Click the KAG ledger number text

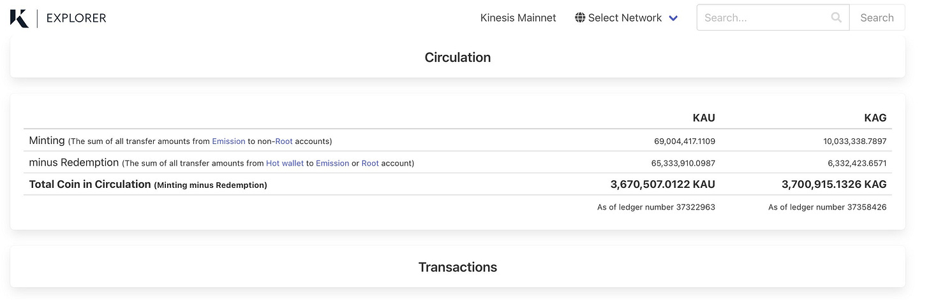(827, 207)
